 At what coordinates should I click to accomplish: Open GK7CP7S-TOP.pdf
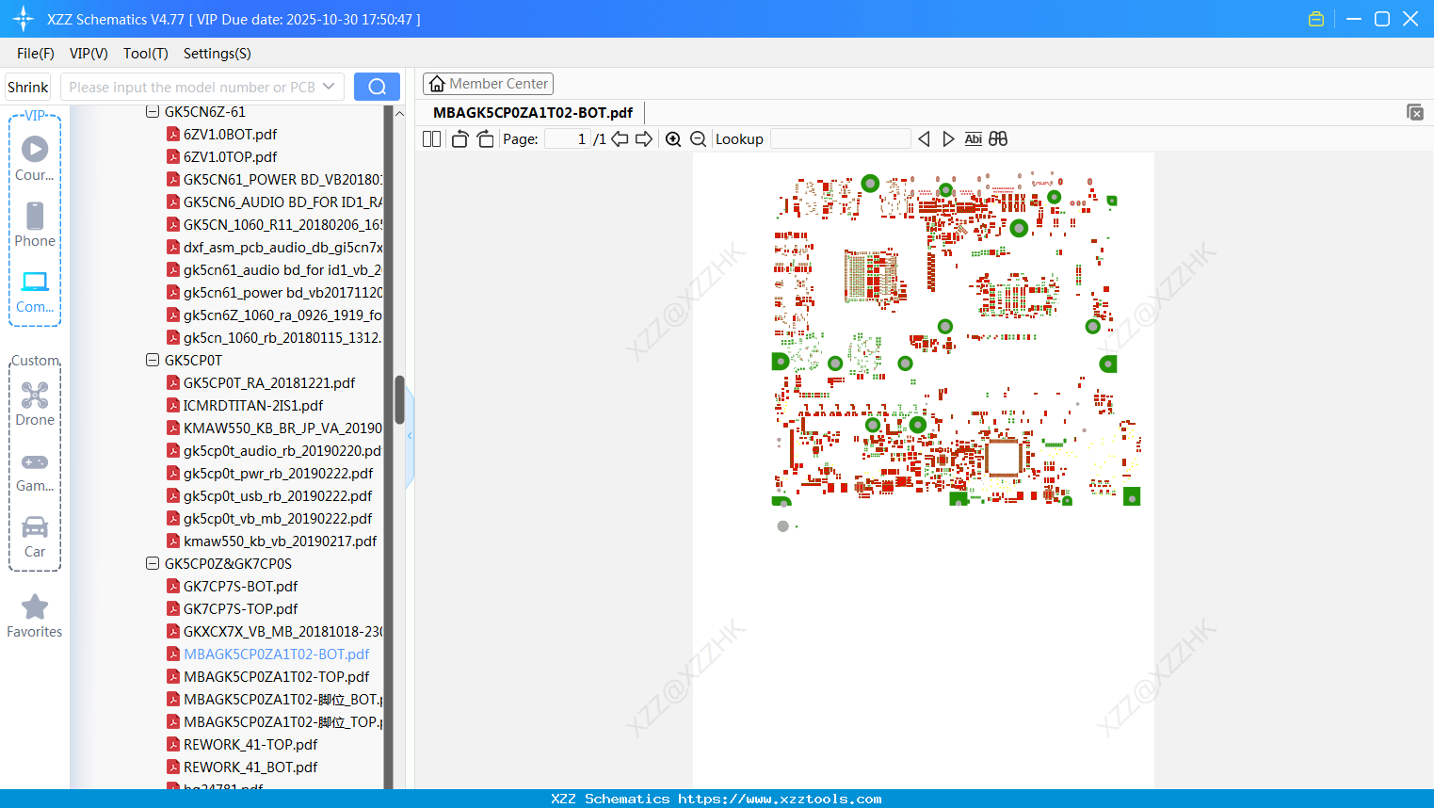(x=240, y=609)
